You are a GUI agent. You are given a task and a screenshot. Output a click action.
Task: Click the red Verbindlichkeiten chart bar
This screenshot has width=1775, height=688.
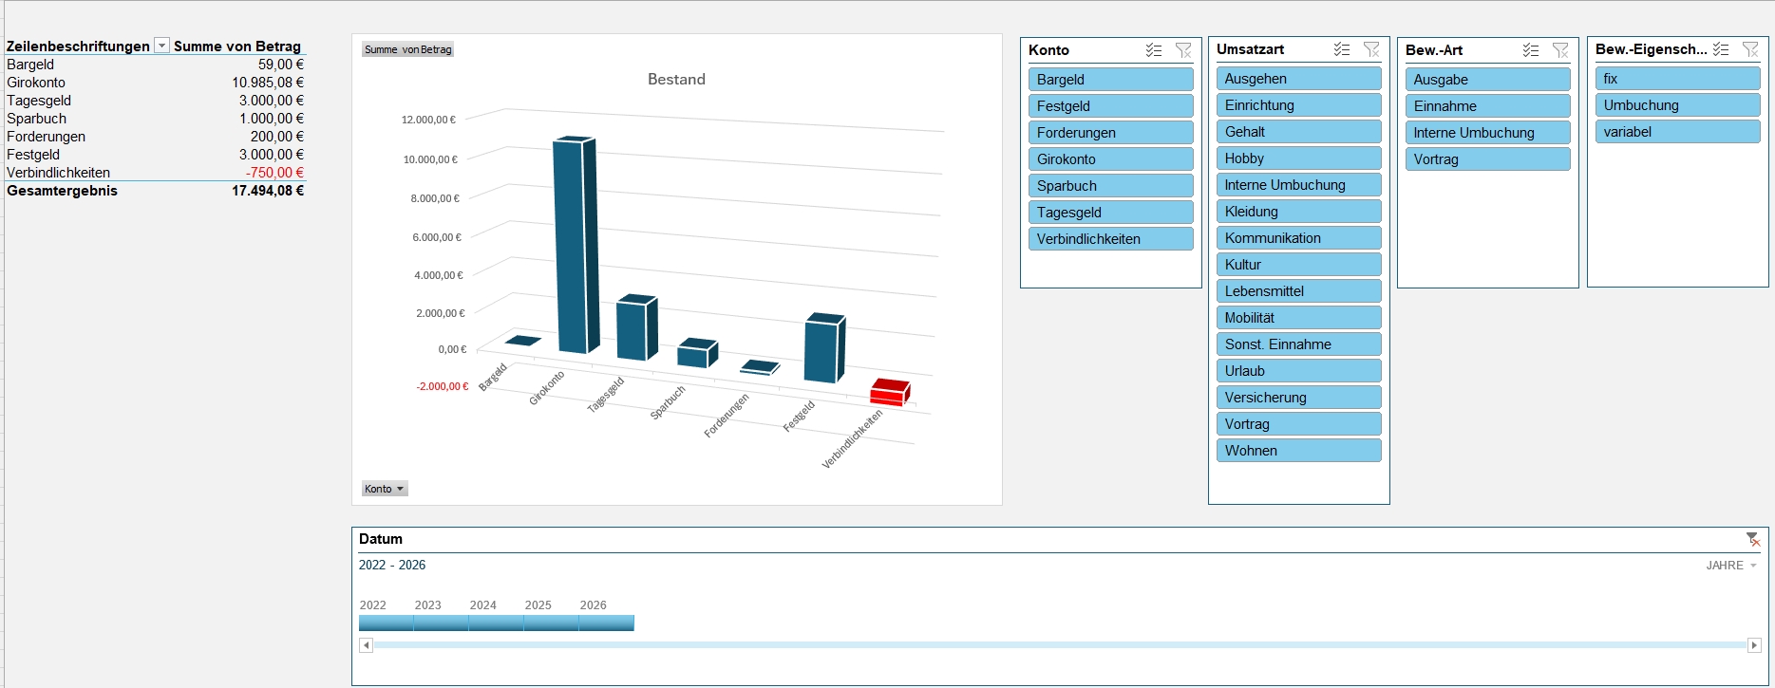[890, 391]
